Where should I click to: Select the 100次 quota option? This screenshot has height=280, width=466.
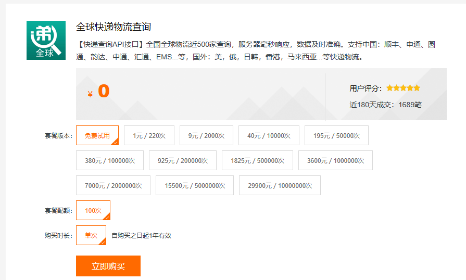(x=93, y=210)
